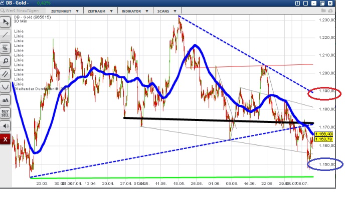Select the last Linie entry above Gleitender Durchschnitt

coord(19,84)
